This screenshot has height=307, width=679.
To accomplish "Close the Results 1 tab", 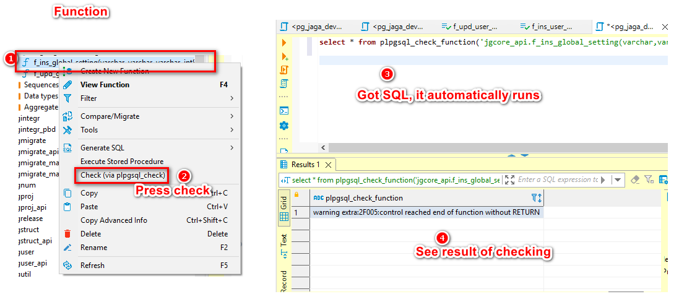I will coord(328,165).
